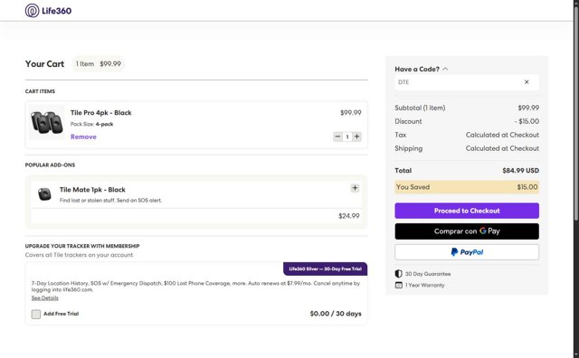
Task: Open Tile Pro 4pk product thumbnail
Action: 46,122
